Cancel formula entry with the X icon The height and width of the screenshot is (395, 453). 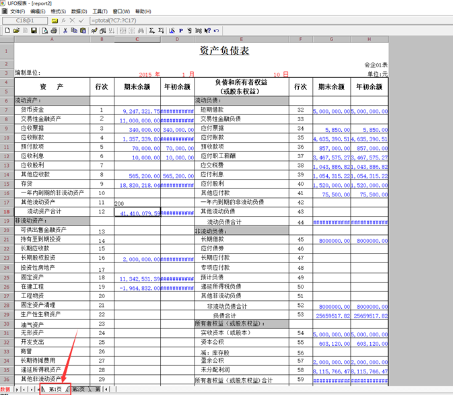tap(72, 20)
